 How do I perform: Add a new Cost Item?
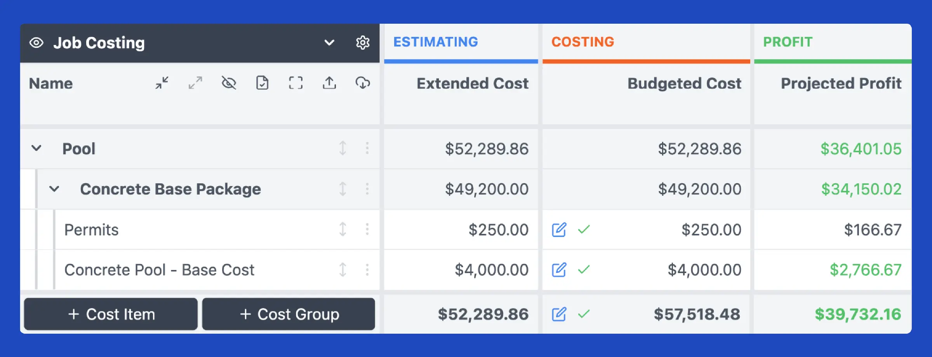click(x=110, y=313)
